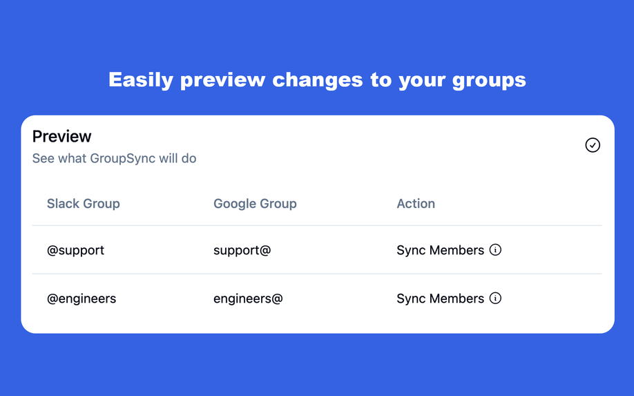Click the word 'groups' in the main headline

point(489,80)
